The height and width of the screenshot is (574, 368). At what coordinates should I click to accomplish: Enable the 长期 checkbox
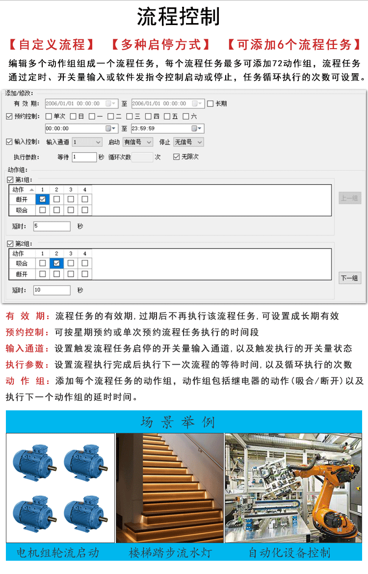[210, 104]
